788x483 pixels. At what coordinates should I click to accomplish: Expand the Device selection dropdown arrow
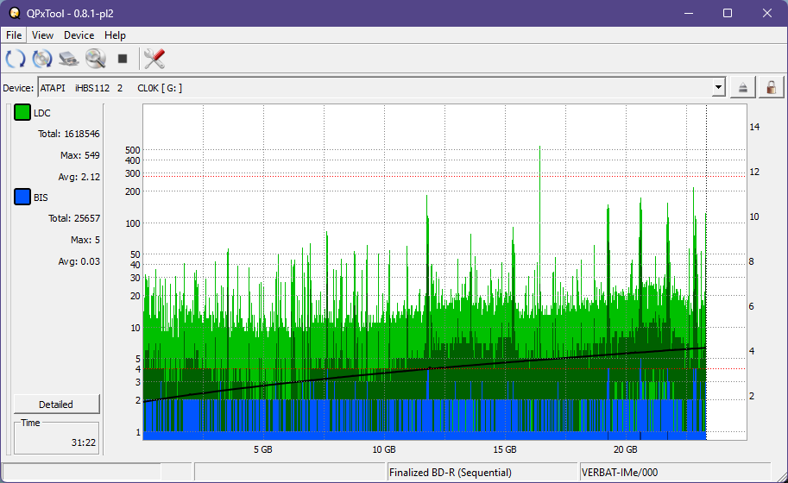tap(719, 87)
